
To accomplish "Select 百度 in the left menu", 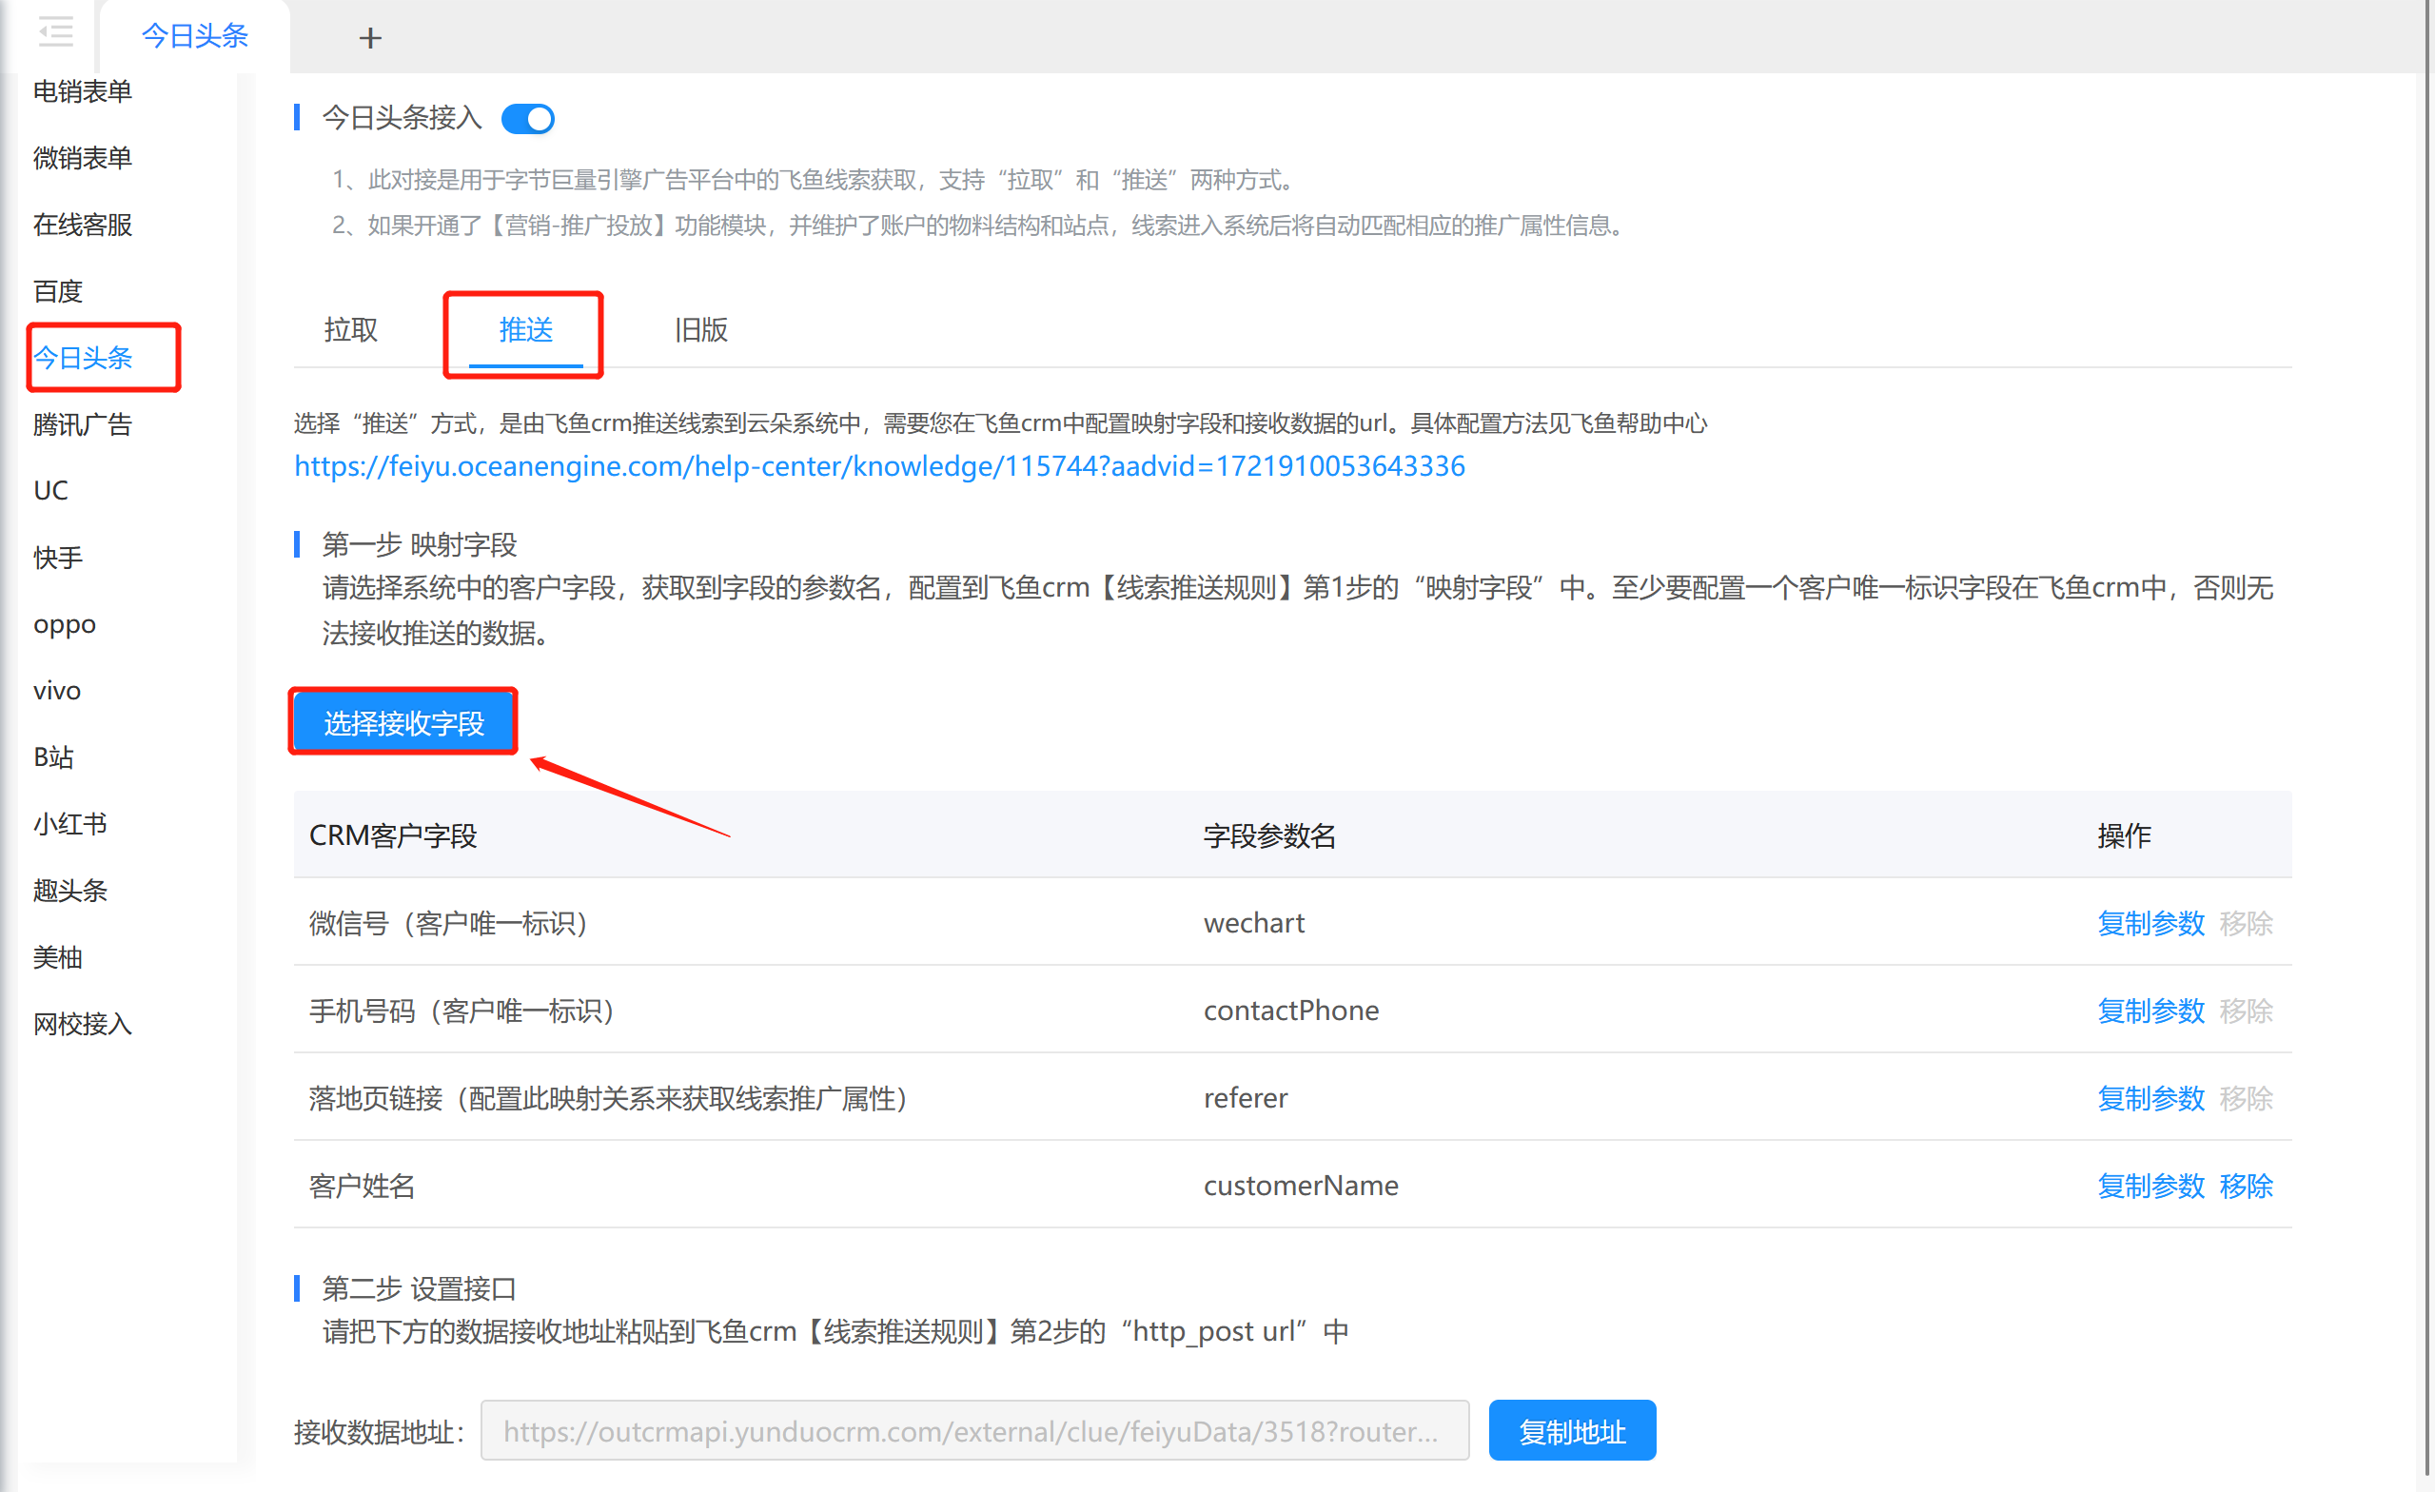I will click(x=57, y=291).
